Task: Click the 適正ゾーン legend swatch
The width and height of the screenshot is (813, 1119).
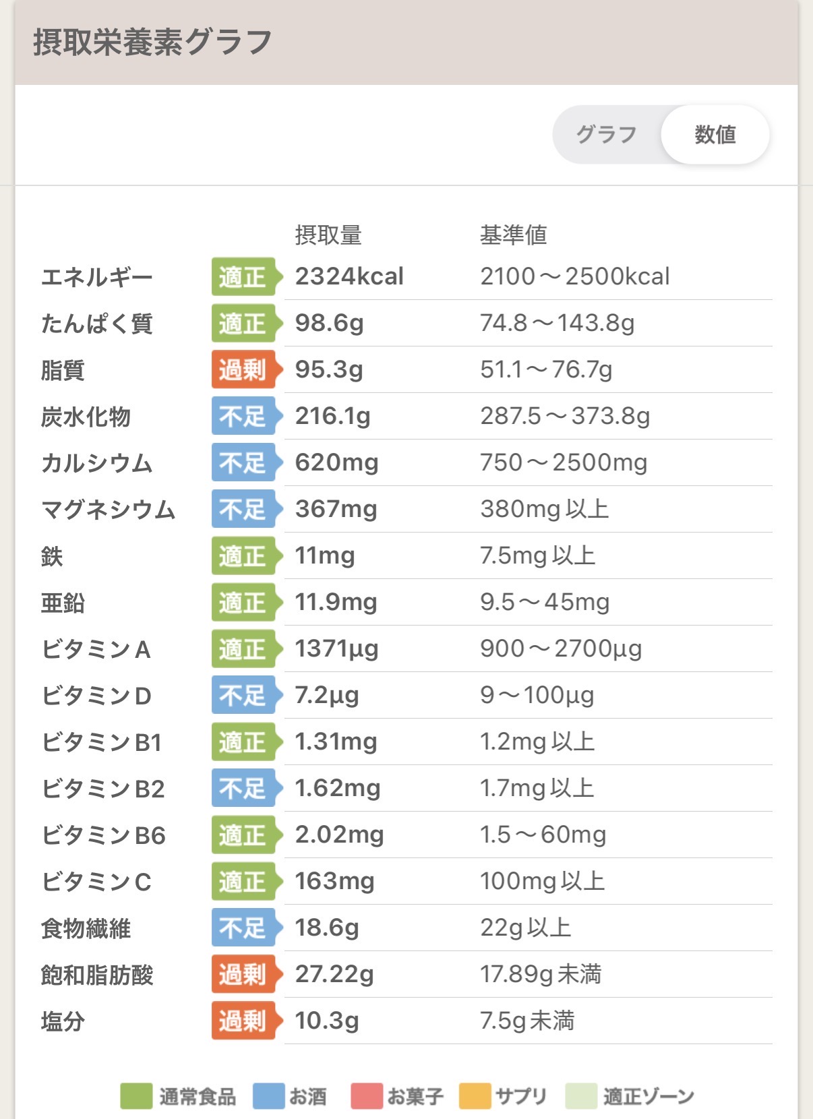Action: coord(581,1096)
